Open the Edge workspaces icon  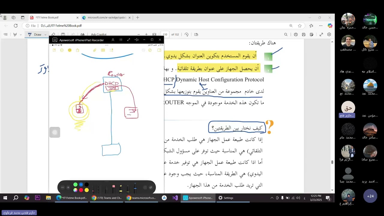click(13, 18)
